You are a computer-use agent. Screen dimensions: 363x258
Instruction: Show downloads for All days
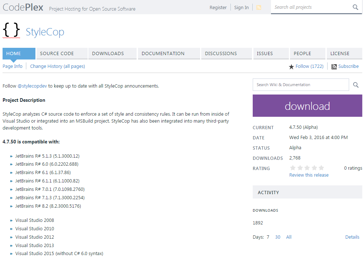tap(289, 237)
